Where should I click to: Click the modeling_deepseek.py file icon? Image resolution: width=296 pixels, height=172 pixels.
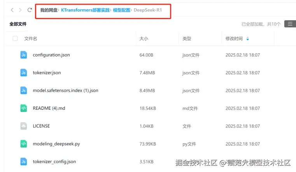coord(24,144)
